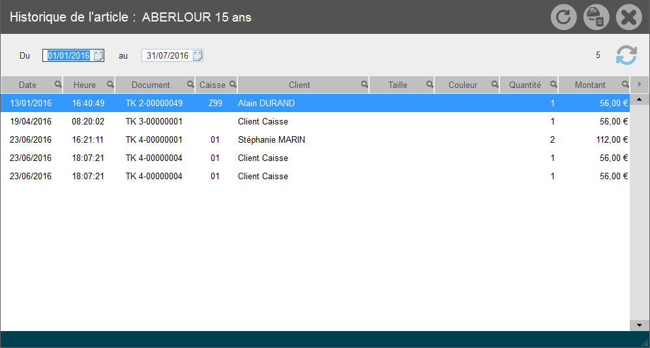Click the search icon in the Quantité column
Image resolution: width=650 pixels, height=348 pixels.
(x=554, y=85)
